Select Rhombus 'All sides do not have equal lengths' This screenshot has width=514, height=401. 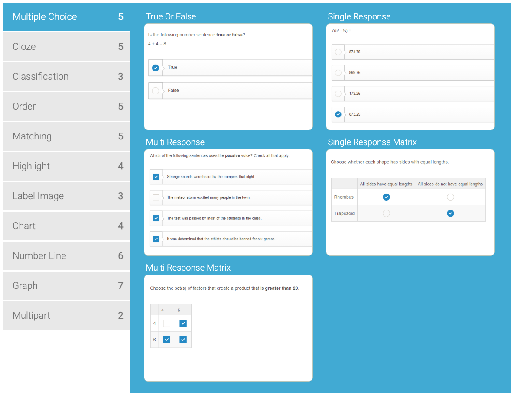coord(450,197)
